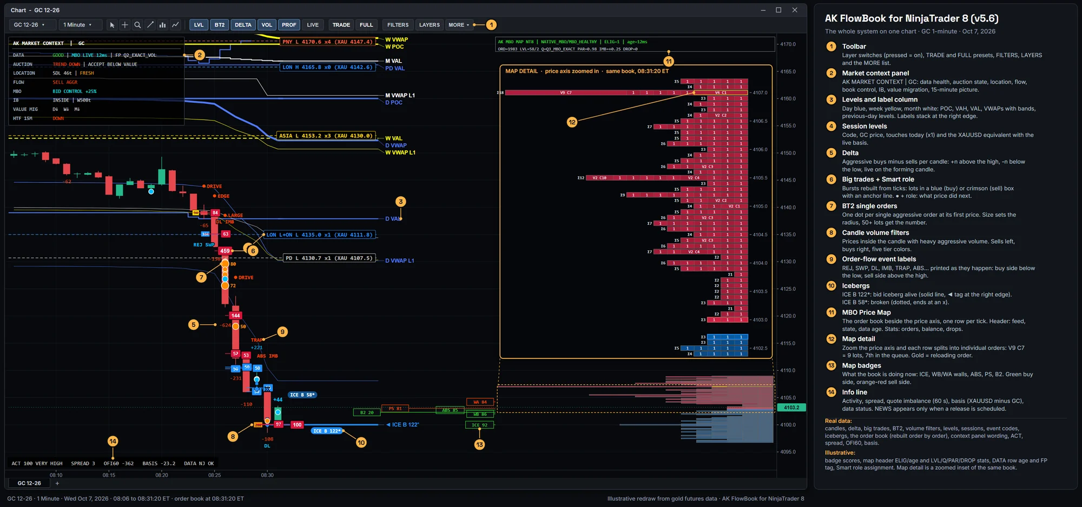Click the Icebergs heading in the legend
This screenshot has height=507, width=1082.
(856, 286)
